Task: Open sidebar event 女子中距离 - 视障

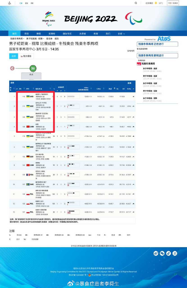Action: pyautogui.click(x=150, y=98)
